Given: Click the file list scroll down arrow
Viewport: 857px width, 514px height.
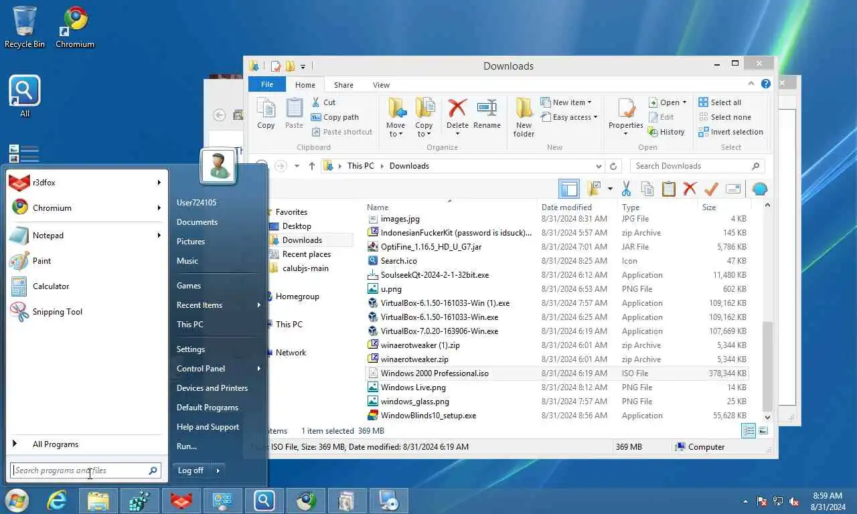Looking at the screenshot, I should (x=767, y=416).
